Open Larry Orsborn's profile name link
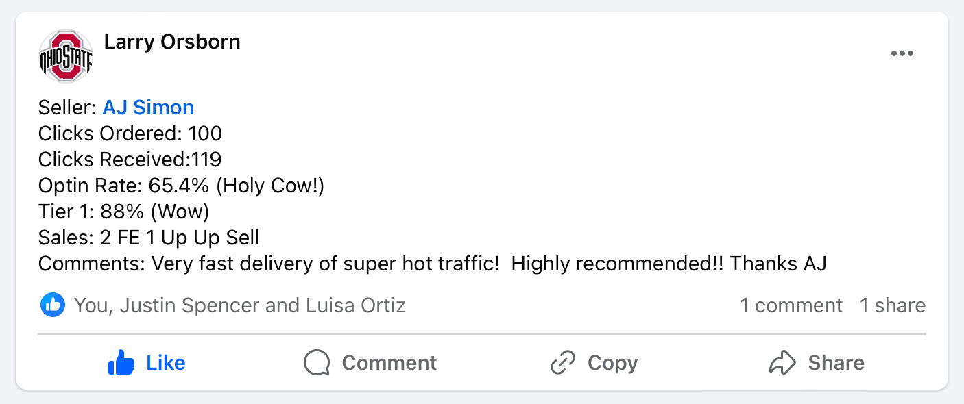Image resolution: width=964 pixels, height=404 pixels. coord(172,42)
